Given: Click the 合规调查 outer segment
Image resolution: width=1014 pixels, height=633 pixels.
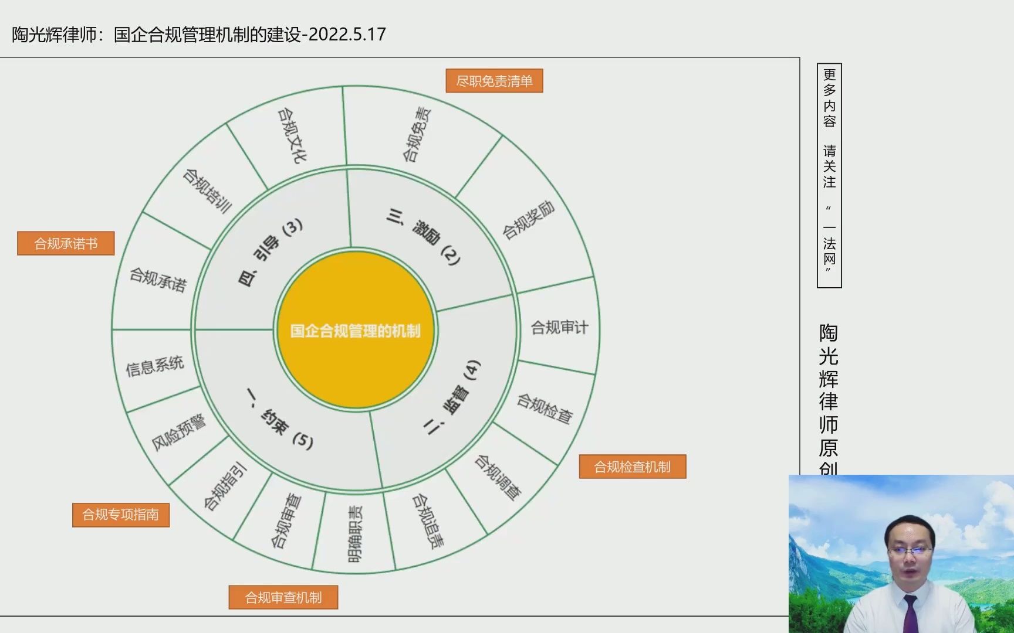Looking at the screenshot, I should (498, 478).
